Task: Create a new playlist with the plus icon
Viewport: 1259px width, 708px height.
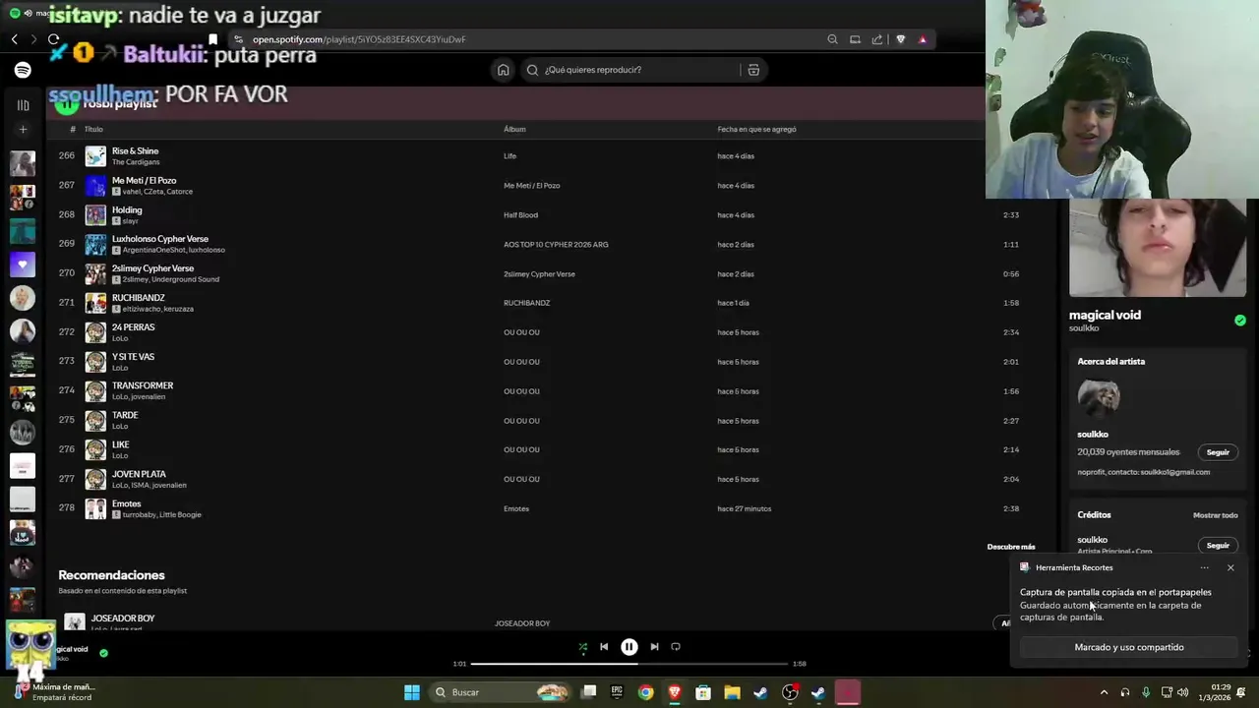Action: [x=23, y=130]
